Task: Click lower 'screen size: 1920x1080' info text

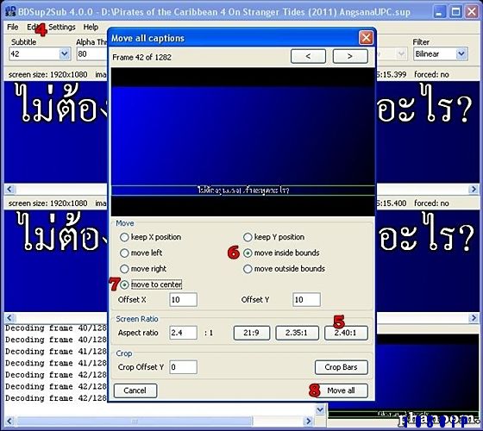Action: tap(47, 203)
